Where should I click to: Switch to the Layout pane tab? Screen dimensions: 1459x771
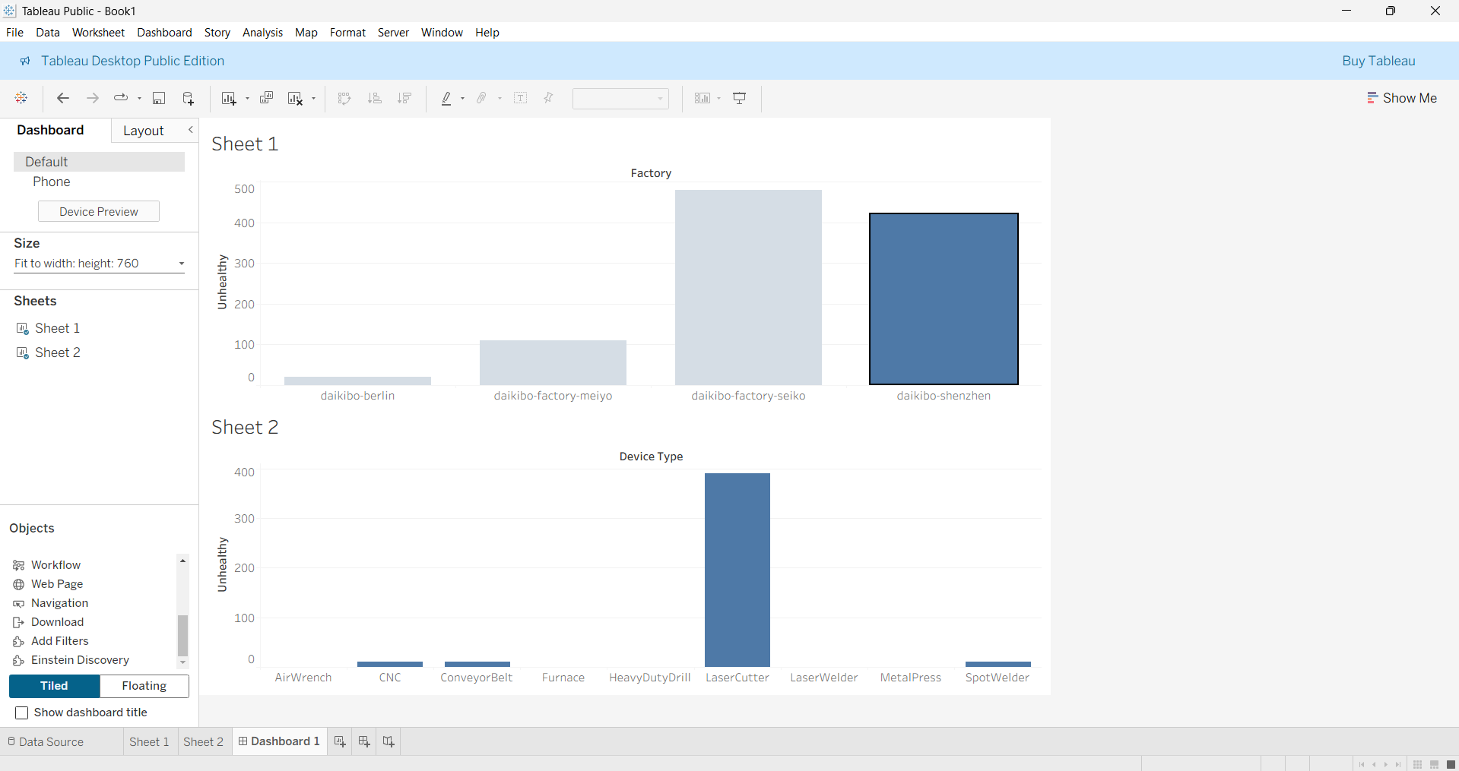pyautogui.click(x=144, y=131)
